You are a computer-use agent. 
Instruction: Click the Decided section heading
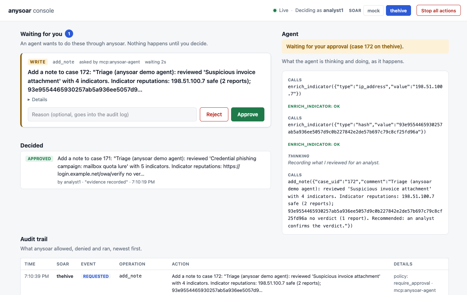pyautogui.click(x=32, y=145)
